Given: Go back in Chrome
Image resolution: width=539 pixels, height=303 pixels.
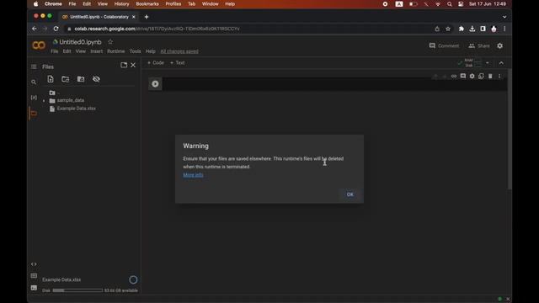Looking at the screenshot, I should 35,29.
